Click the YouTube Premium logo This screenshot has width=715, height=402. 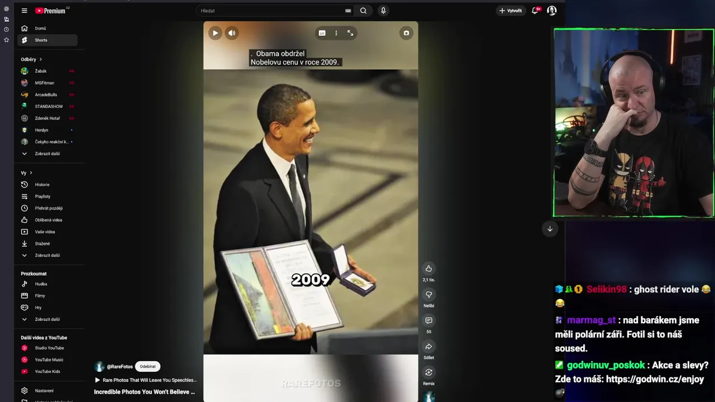pyautogui.click(x=51, y=11)
